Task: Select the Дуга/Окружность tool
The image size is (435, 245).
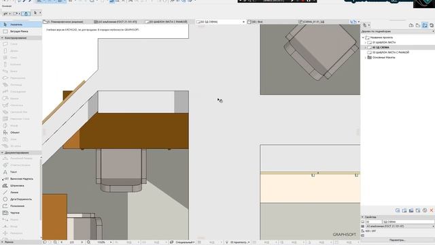Action: [x=21, y=199]
